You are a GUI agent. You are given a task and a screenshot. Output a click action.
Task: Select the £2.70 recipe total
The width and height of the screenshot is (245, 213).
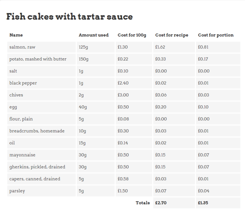click(x=161, y=203)
